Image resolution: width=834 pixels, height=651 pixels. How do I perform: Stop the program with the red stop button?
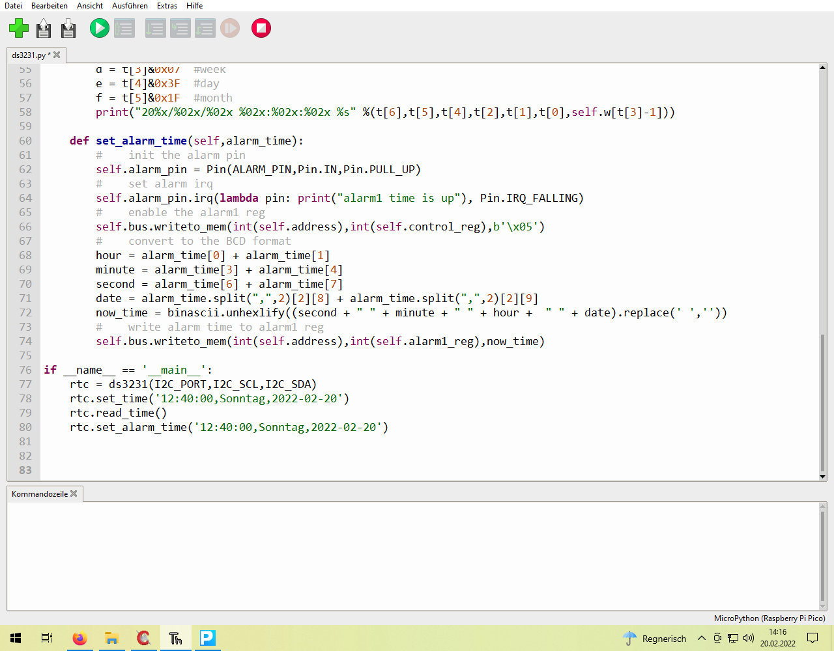[261, 28]
